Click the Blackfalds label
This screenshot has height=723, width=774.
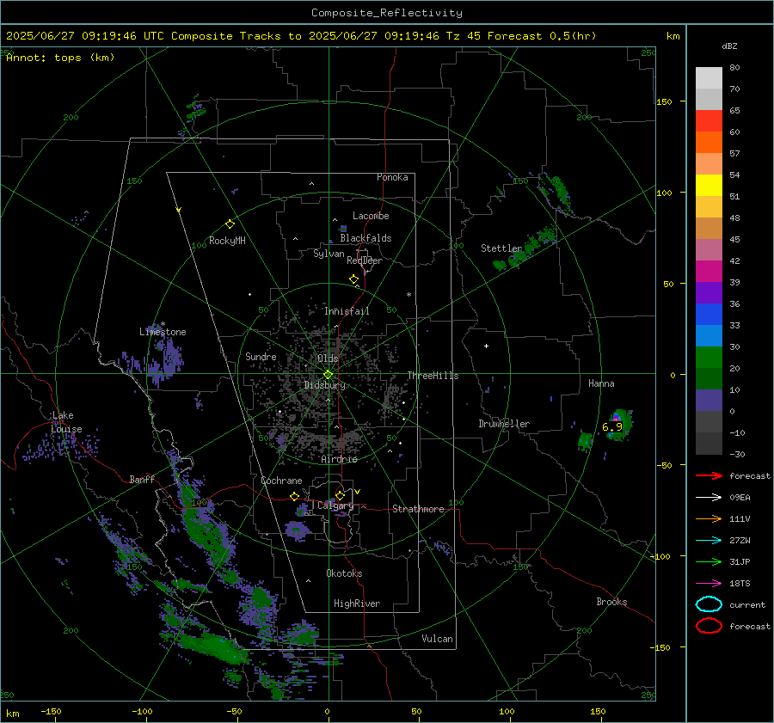click(x=365, y=238)
